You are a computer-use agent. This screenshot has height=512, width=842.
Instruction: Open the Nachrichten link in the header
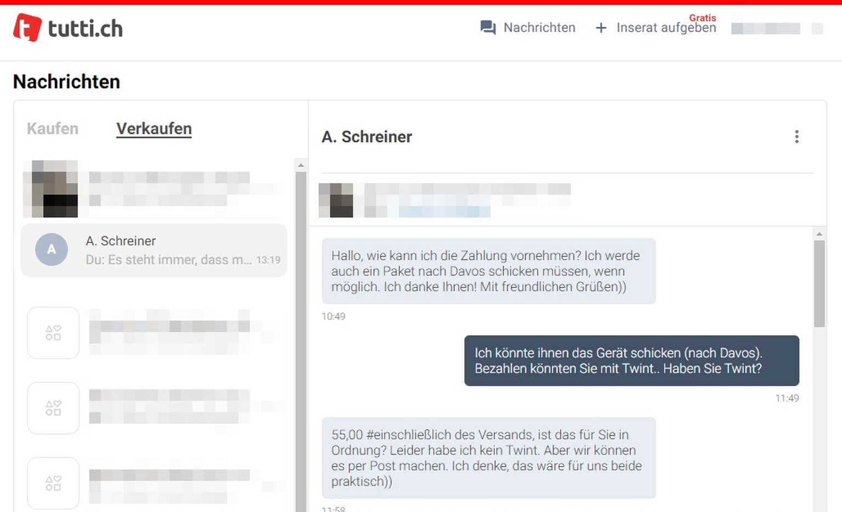click(x=539, y=28)
